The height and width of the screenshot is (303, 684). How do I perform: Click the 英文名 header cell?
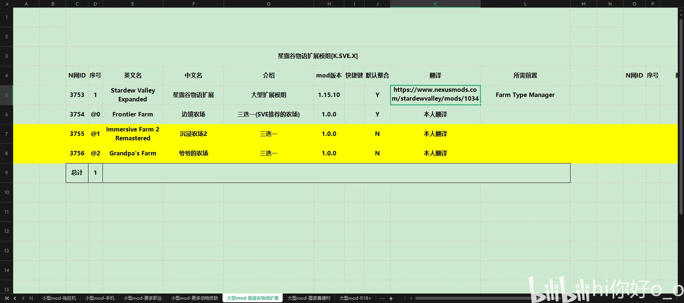133,75
